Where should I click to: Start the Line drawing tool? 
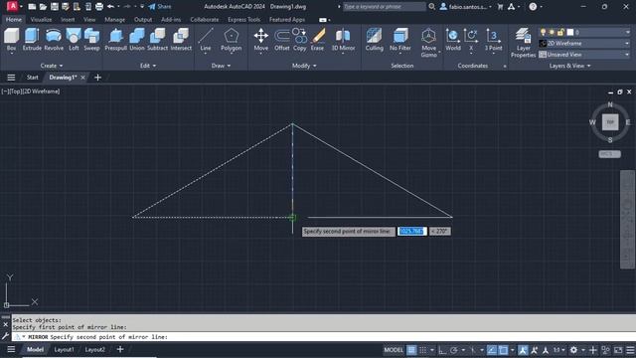click(x=206, y=40)
